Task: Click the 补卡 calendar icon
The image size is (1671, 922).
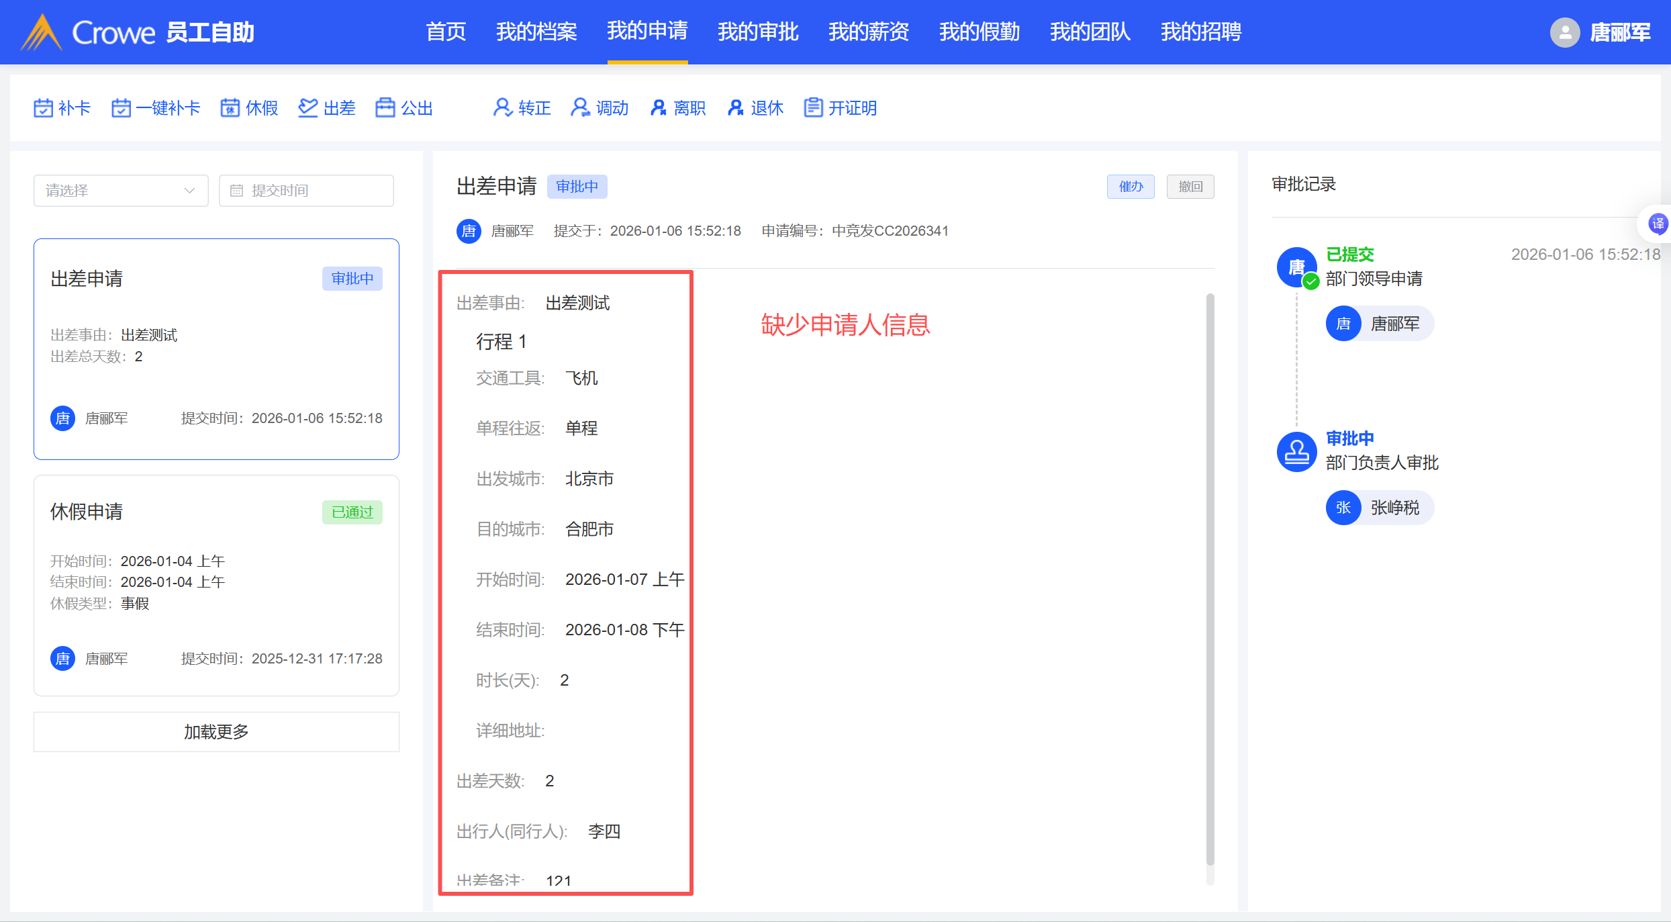Action: point(44,108)
